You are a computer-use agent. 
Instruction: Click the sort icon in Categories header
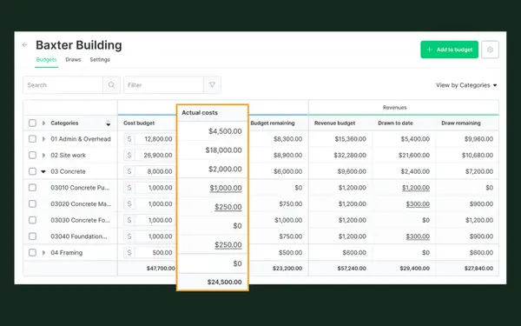pyautogui.click(x=108, y=123)
